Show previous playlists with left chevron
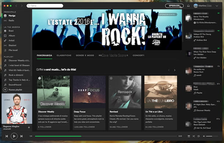The image size is (224, 143). [x=169, y=70]
